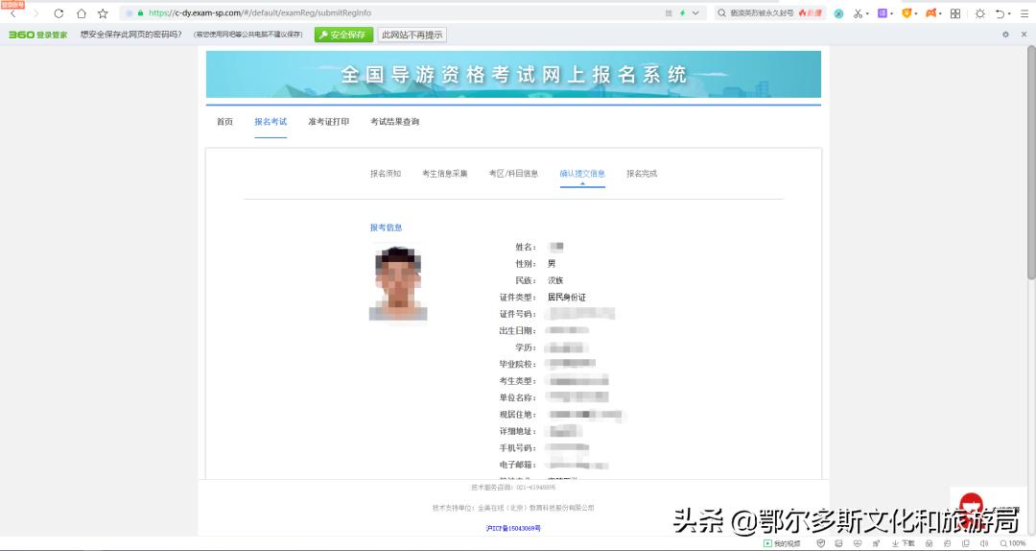The width and height of the screenshot is (1036, 551).
Task: Click the speaker mute icon in status bar
Action: pyautogui.click(x=984, y=543)
